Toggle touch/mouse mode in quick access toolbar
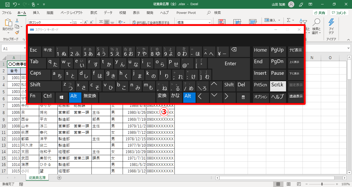 coord(33,4)
